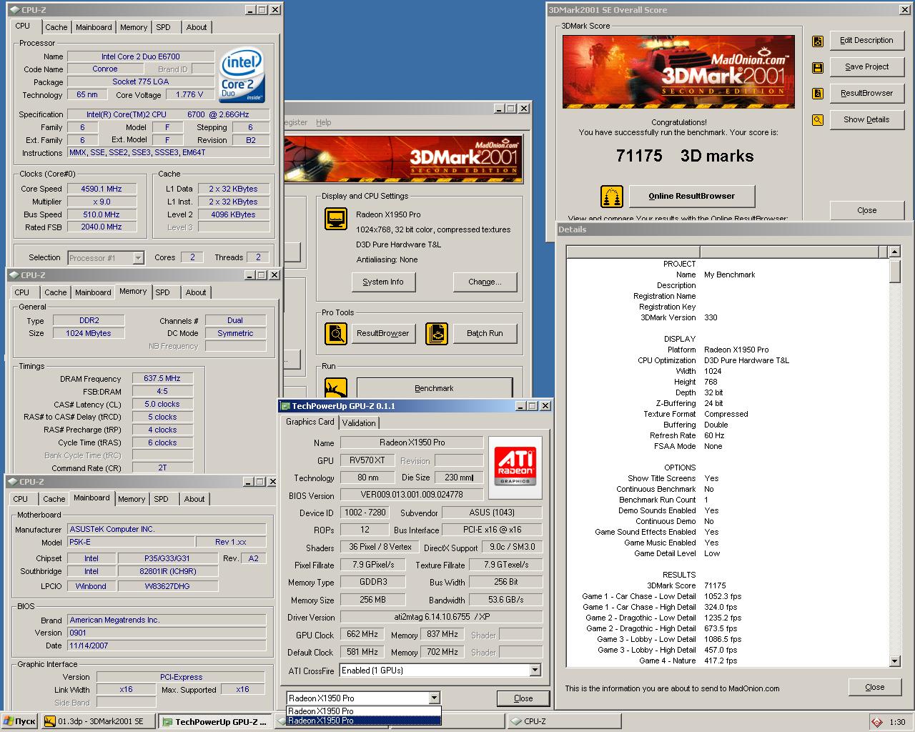915x732 pixels.
Task: Click the Driver Version field in GPU-Z
Action: click(441, 617)
